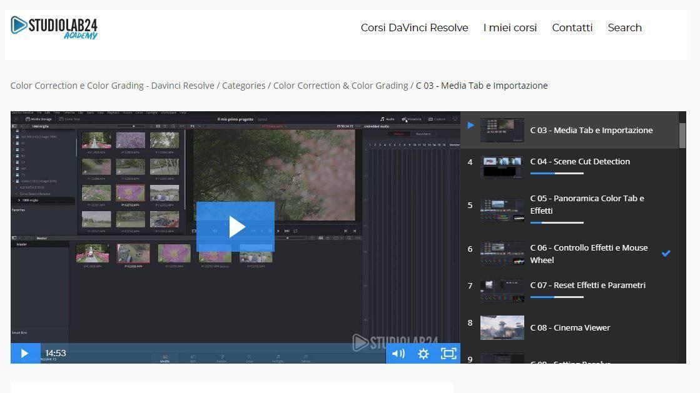The height and width of the screenshot is (393, 700).
Task: Enter fullscreen mode with the expand icon
Action: (x=449, y=354)
